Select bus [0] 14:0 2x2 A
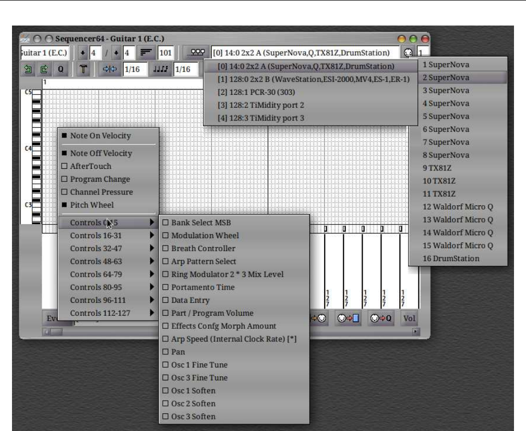 [x=310, y=66]
